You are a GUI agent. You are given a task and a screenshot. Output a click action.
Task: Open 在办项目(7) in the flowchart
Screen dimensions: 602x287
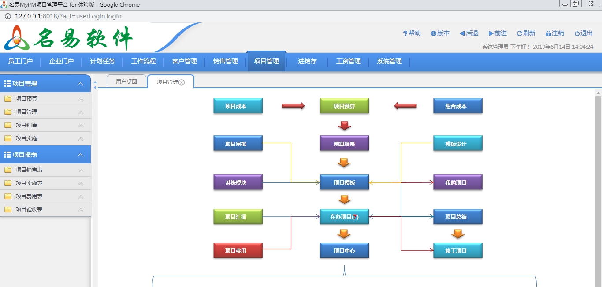coord(344,216)
